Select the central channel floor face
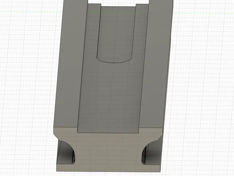234x176 pixels. coord(110,96)
